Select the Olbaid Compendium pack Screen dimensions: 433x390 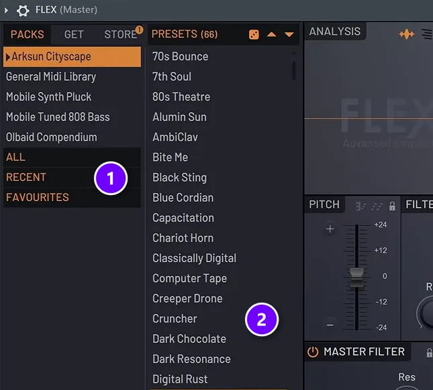coord(72,137)
